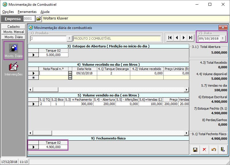This screenshot has width=230, height=165.
Task: Go to the last record
Action: coord(190,38)
